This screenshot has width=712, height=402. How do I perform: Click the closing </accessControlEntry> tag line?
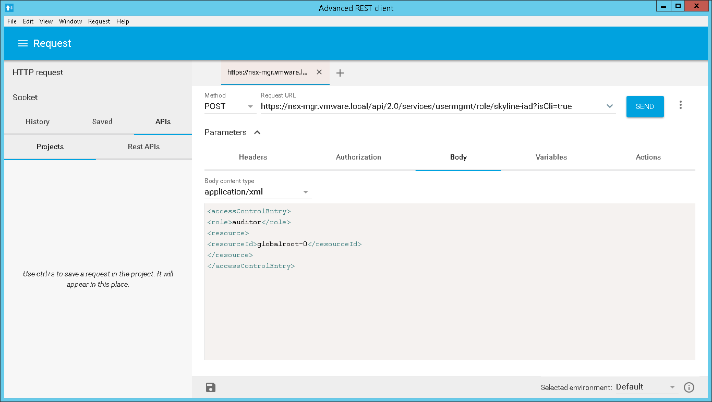click(251, 266)
